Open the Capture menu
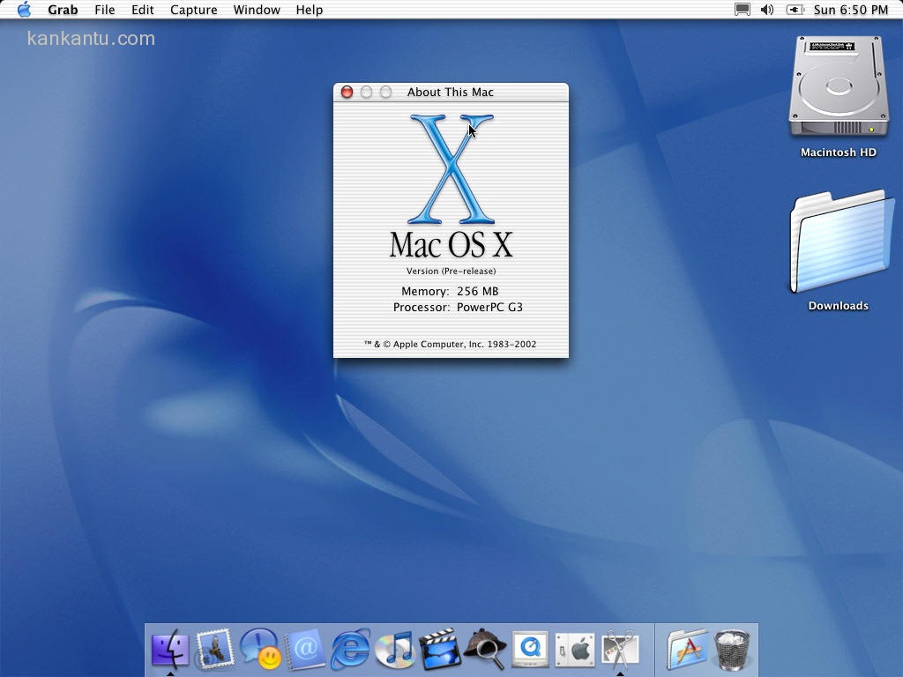This screenshot has height=677, width=903. (x=193, y=10)
